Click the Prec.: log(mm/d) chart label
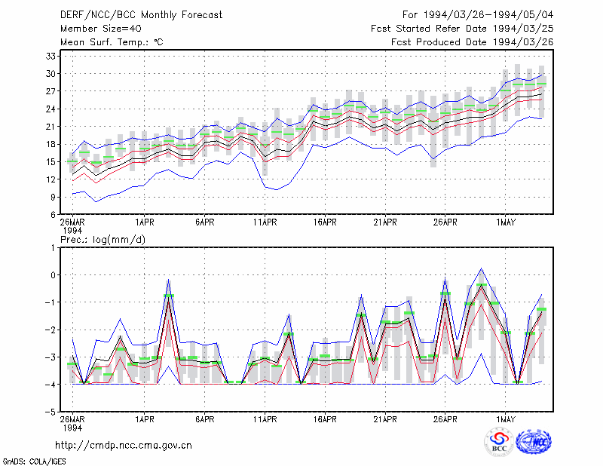The height and width of the screenshot is (466, 603). (103, 240)
